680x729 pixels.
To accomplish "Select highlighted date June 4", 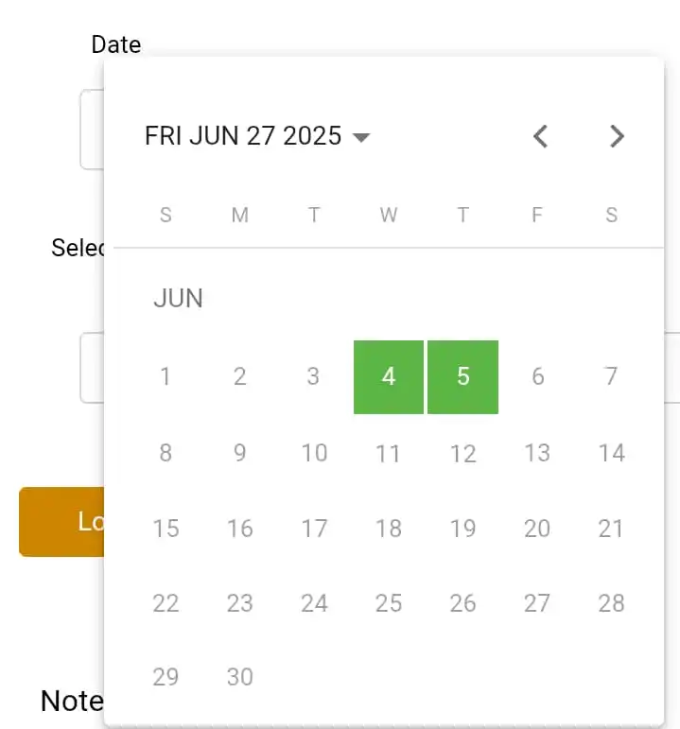I will point(389,377).
